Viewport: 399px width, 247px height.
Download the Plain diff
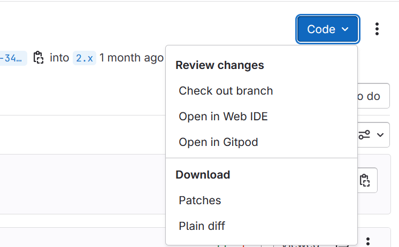pos(202,226)
